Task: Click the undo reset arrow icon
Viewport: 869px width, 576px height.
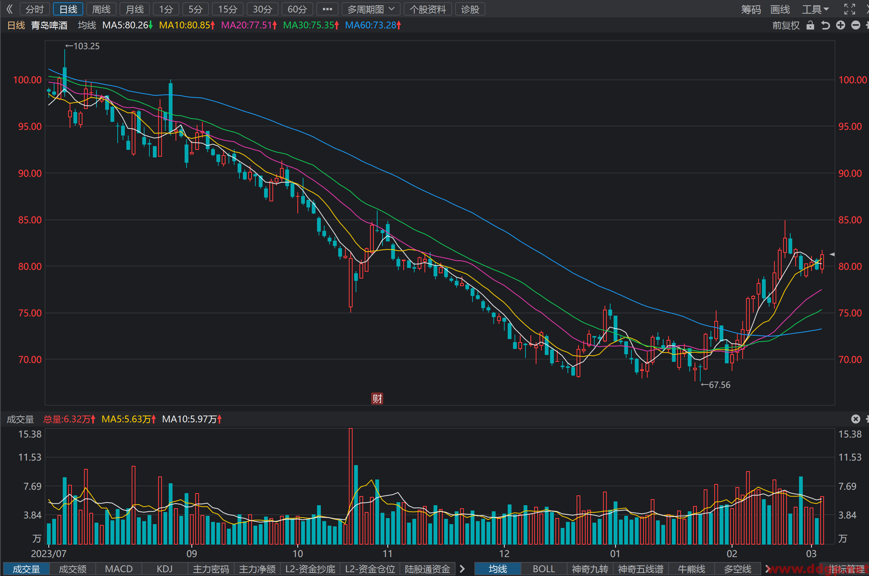Action: pyautogui.click(x=825, y=25)
